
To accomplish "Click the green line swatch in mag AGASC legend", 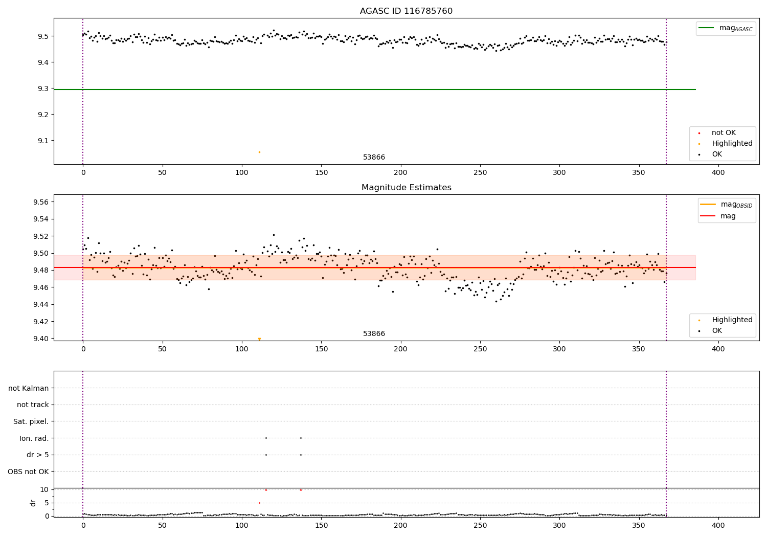I will click(707, 28).
